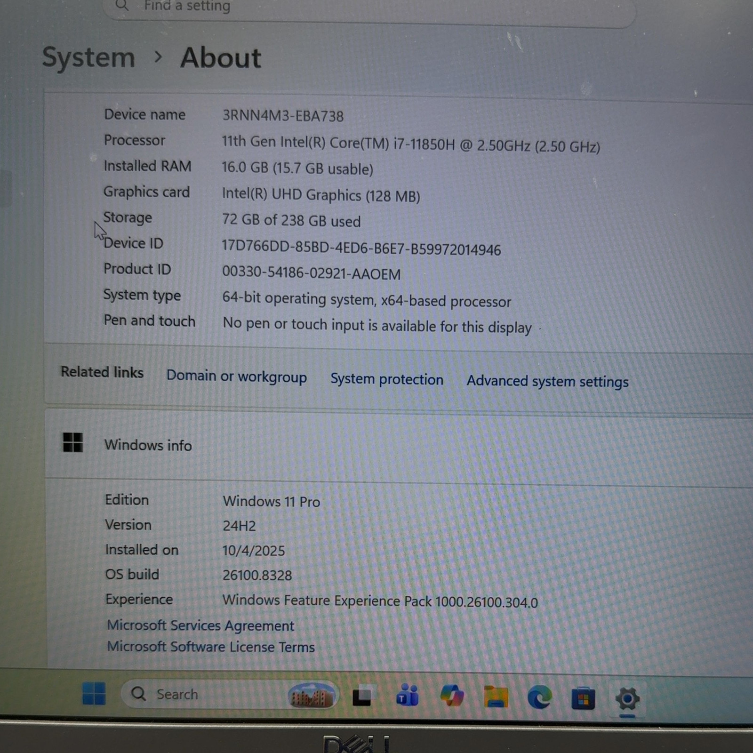Screen dimensions: 753x753
Task: Click the magnifier in Find a setting
Action: 122,5
